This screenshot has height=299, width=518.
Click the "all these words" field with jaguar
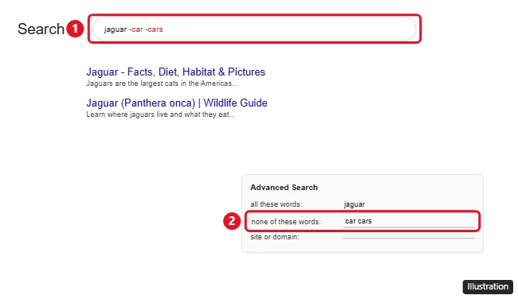pyautogui.click(x=409, y=204)
